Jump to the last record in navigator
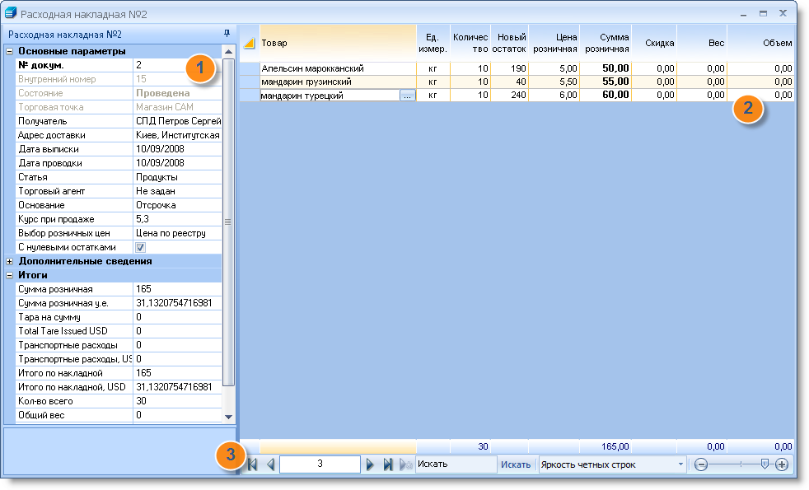The height and width of the screenshot is (490, 809). coord(388,464)
